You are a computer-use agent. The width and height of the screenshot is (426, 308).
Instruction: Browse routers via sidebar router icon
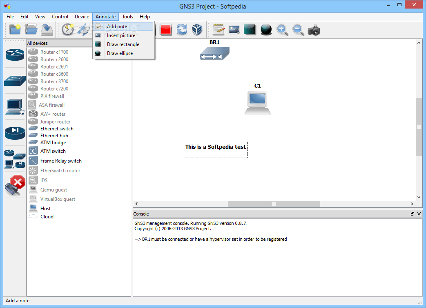click(x=15, y=55)
